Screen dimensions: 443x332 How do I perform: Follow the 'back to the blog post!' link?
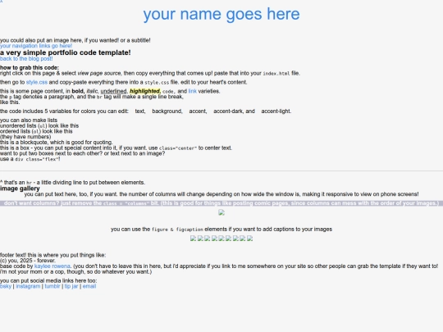coord(26,59)
